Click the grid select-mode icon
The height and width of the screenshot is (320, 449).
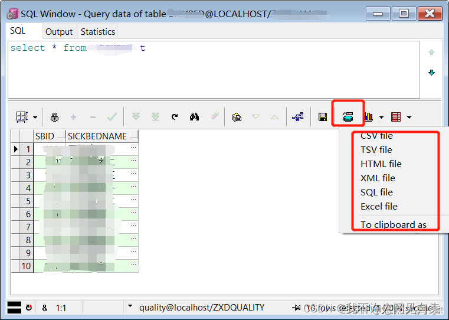[x=22, y=117]
